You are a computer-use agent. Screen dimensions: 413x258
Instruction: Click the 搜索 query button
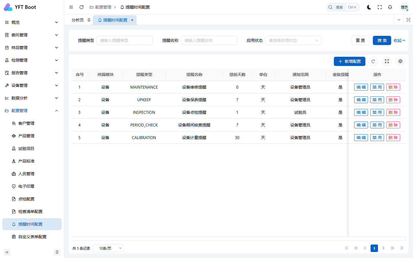[x=382, y=40]
